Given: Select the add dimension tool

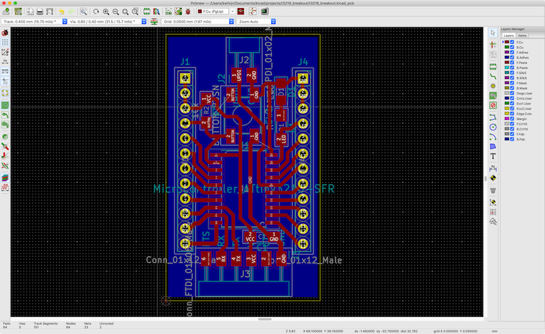Looking at the screenshot, I should point(493,168).
